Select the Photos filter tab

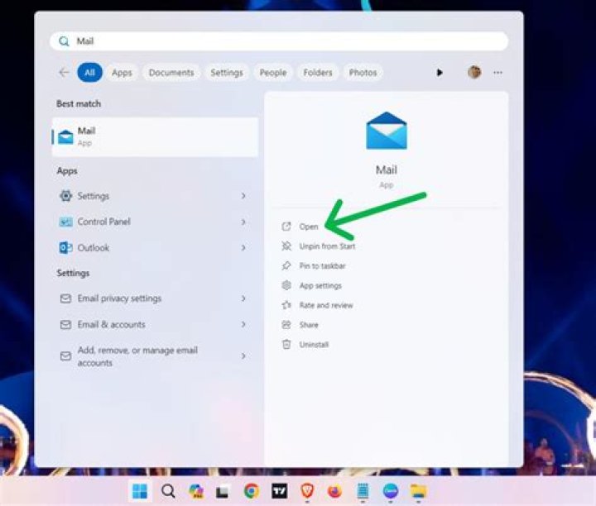click(363, 73)
